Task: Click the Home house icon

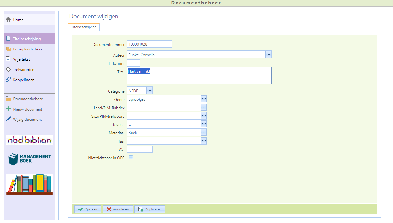Action: (x=9, y=20)
